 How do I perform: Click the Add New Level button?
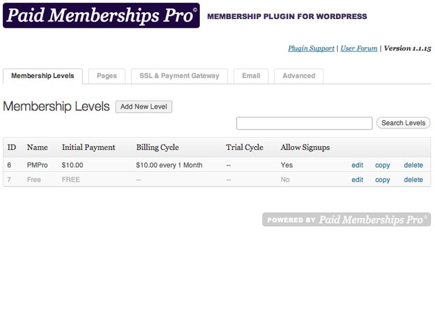point(143,107)
